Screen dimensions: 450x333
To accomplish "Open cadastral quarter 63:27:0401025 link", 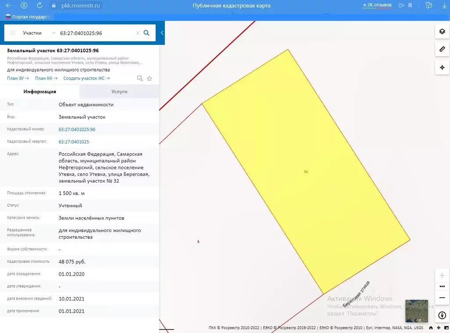I will pos(74,142).
